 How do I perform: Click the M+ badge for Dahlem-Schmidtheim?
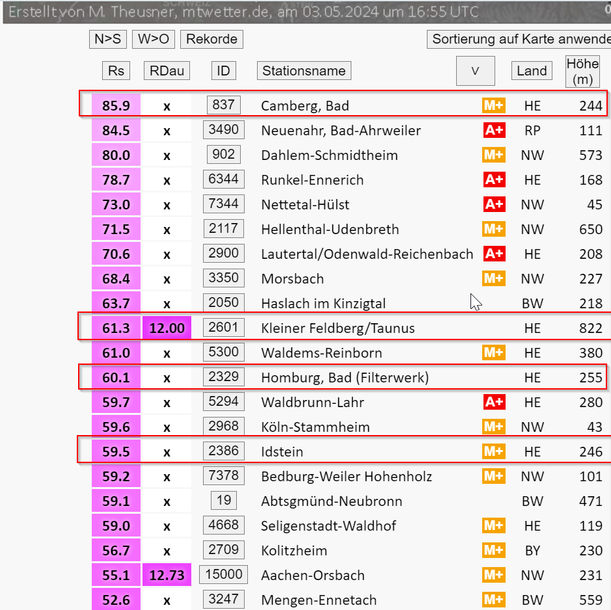coord(494,155)
